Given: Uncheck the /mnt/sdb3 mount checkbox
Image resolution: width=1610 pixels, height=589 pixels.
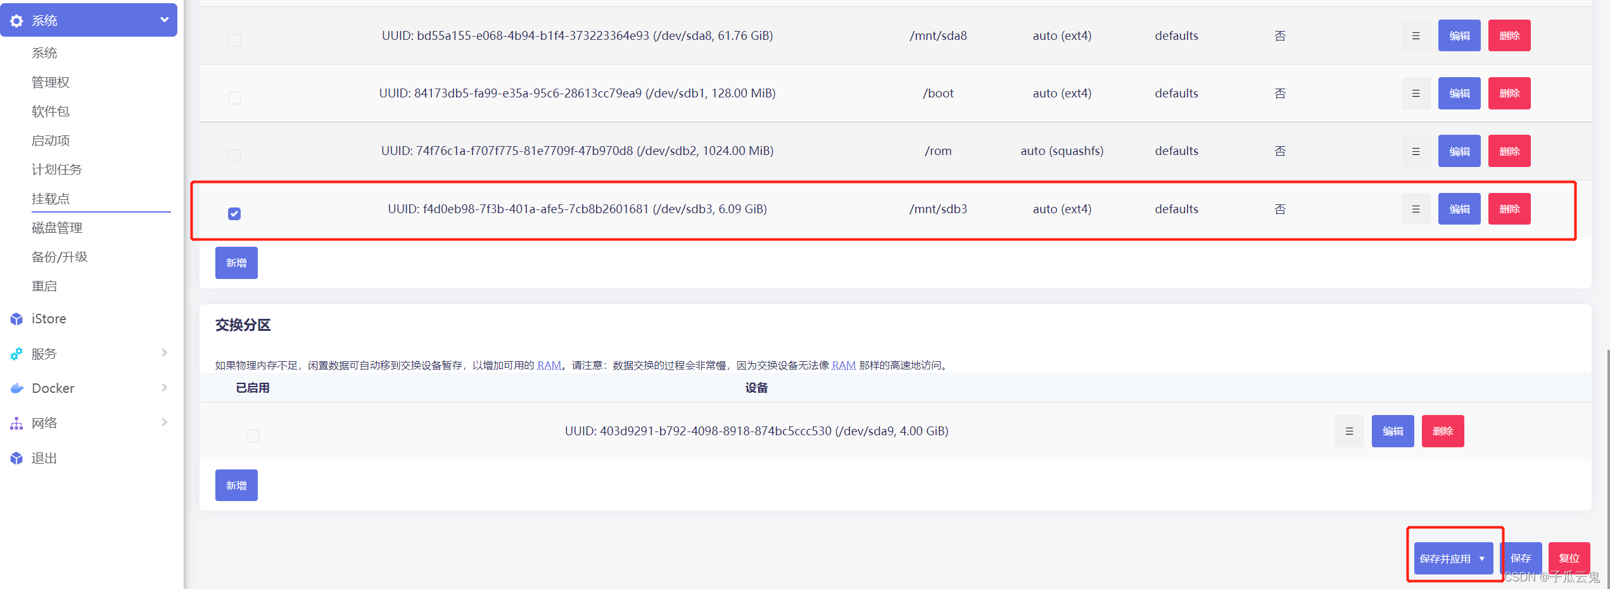Looking at the screenshot, I should point(234,214).
